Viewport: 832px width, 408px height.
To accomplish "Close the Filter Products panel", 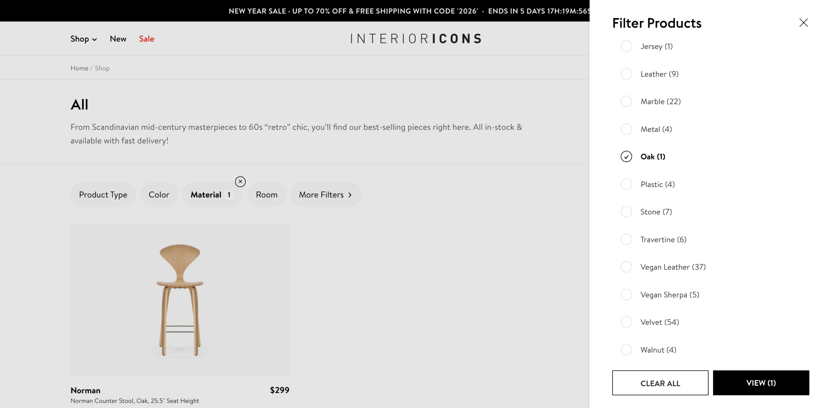I will [x=803, y=23].
